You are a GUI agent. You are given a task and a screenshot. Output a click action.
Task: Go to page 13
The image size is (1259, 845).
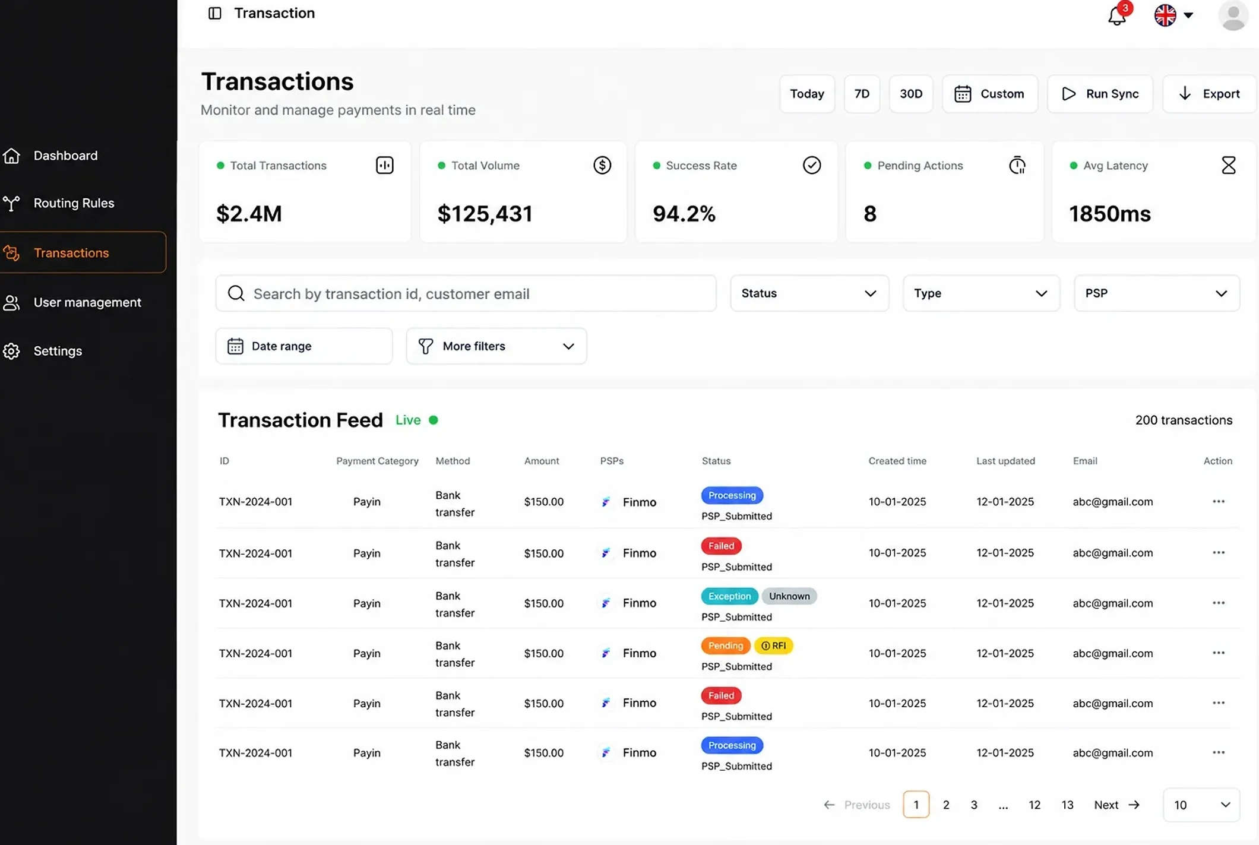[x=1067, y=805]
